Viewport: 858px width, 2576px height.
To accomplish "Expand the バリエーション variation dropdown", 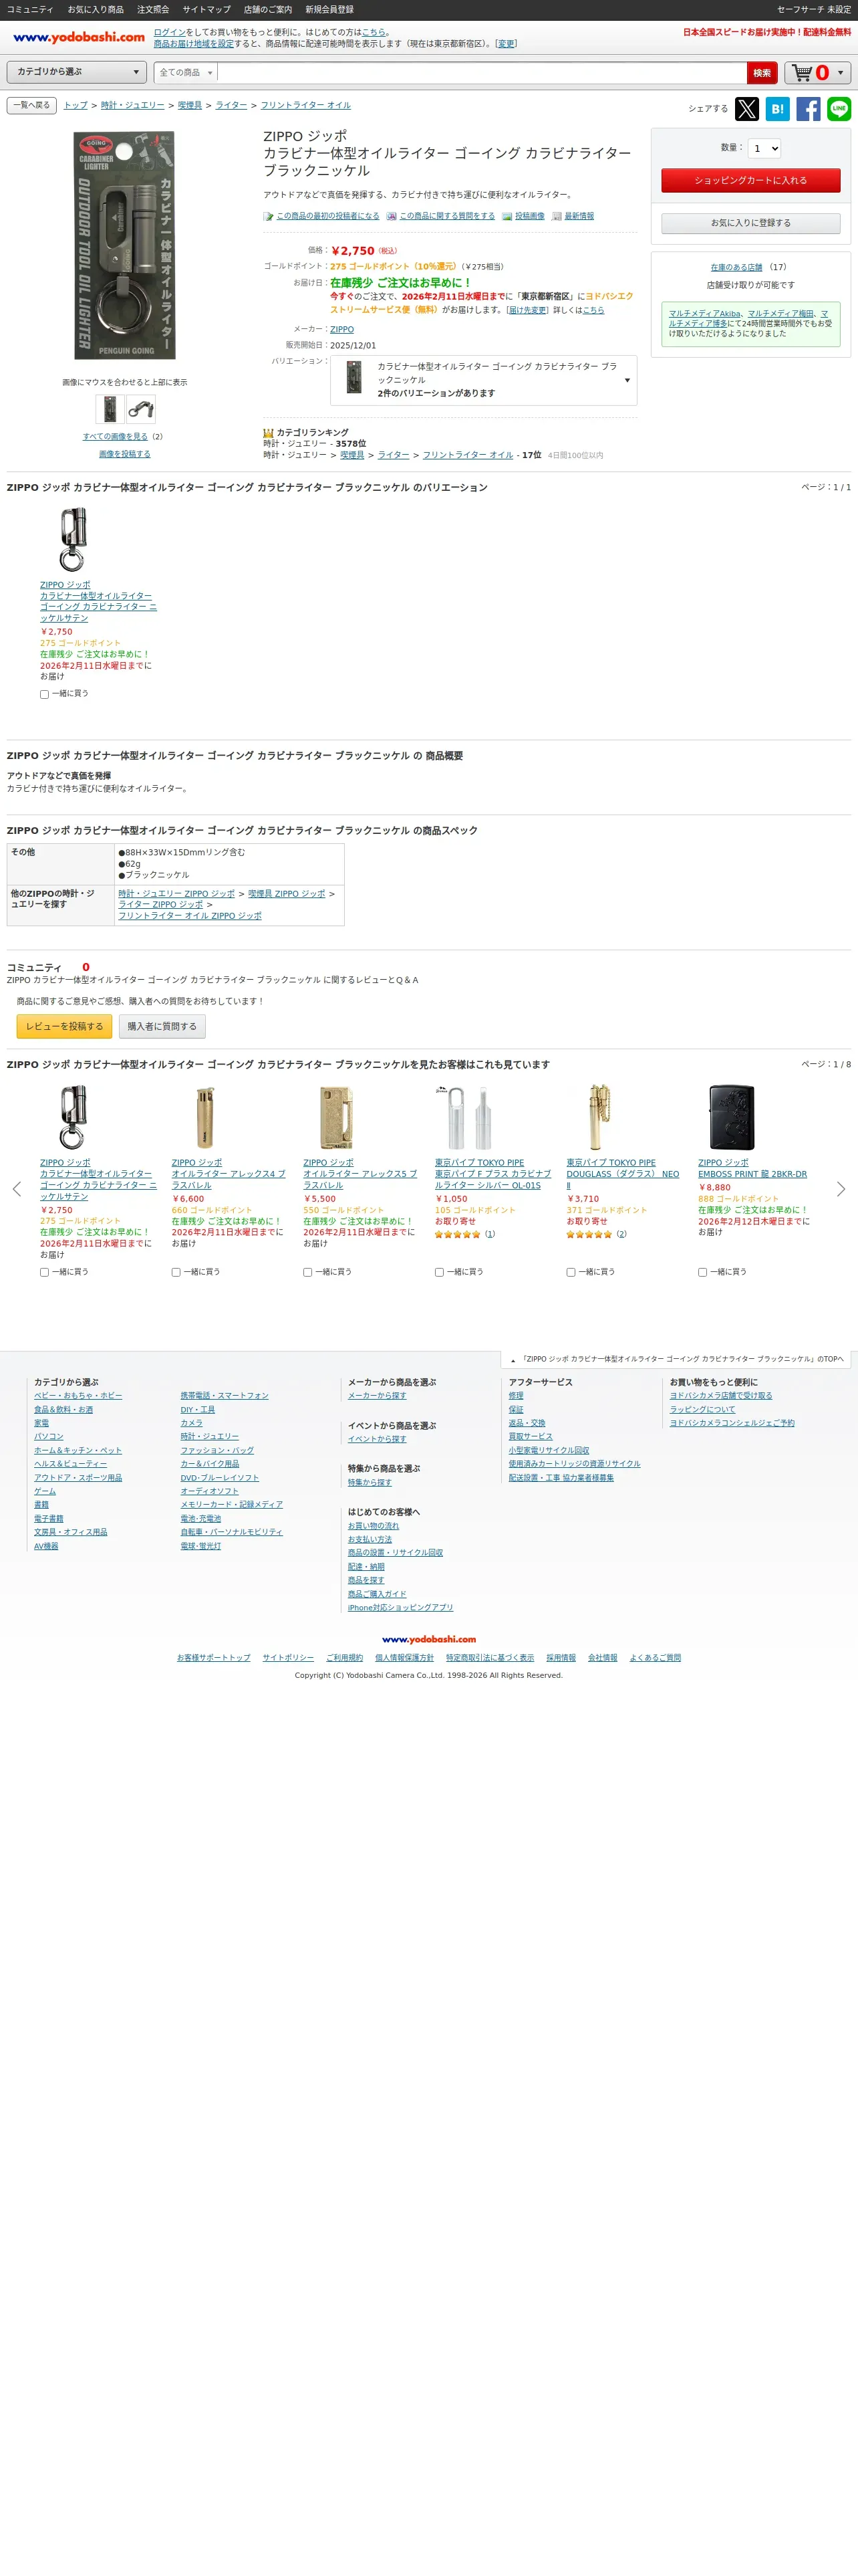I will tap(483, 380).
